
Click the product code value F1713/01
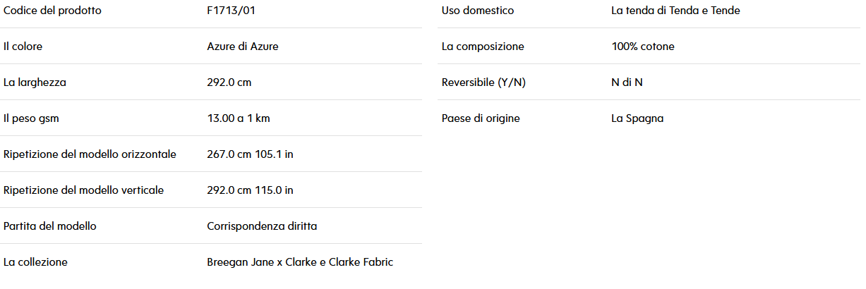click(x=227, y=11)
